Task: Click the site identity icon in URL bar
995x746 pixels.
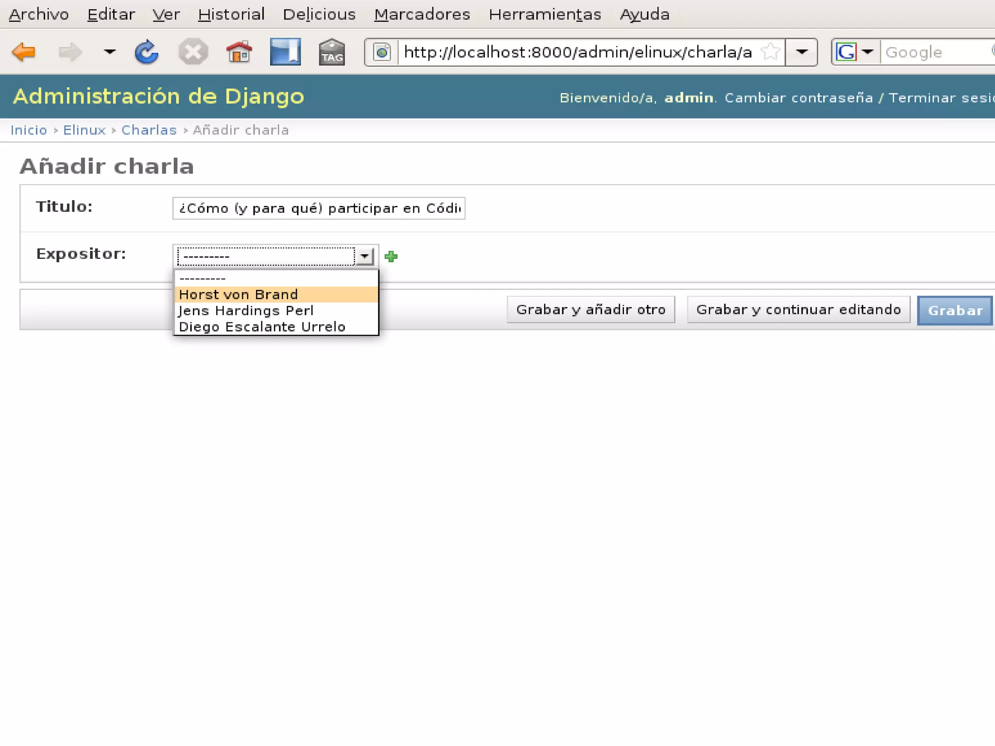Action: (x=382, y=52)
